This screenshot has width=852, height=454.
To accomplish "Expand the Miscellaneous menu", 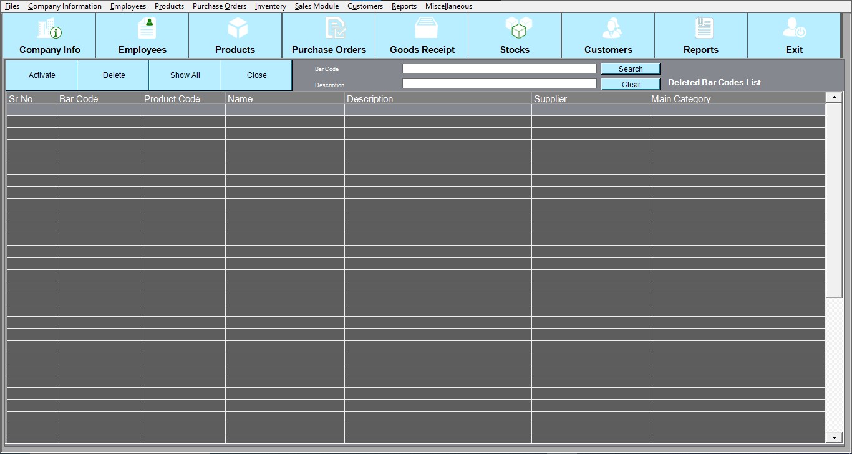I will [x=448, y=6].
